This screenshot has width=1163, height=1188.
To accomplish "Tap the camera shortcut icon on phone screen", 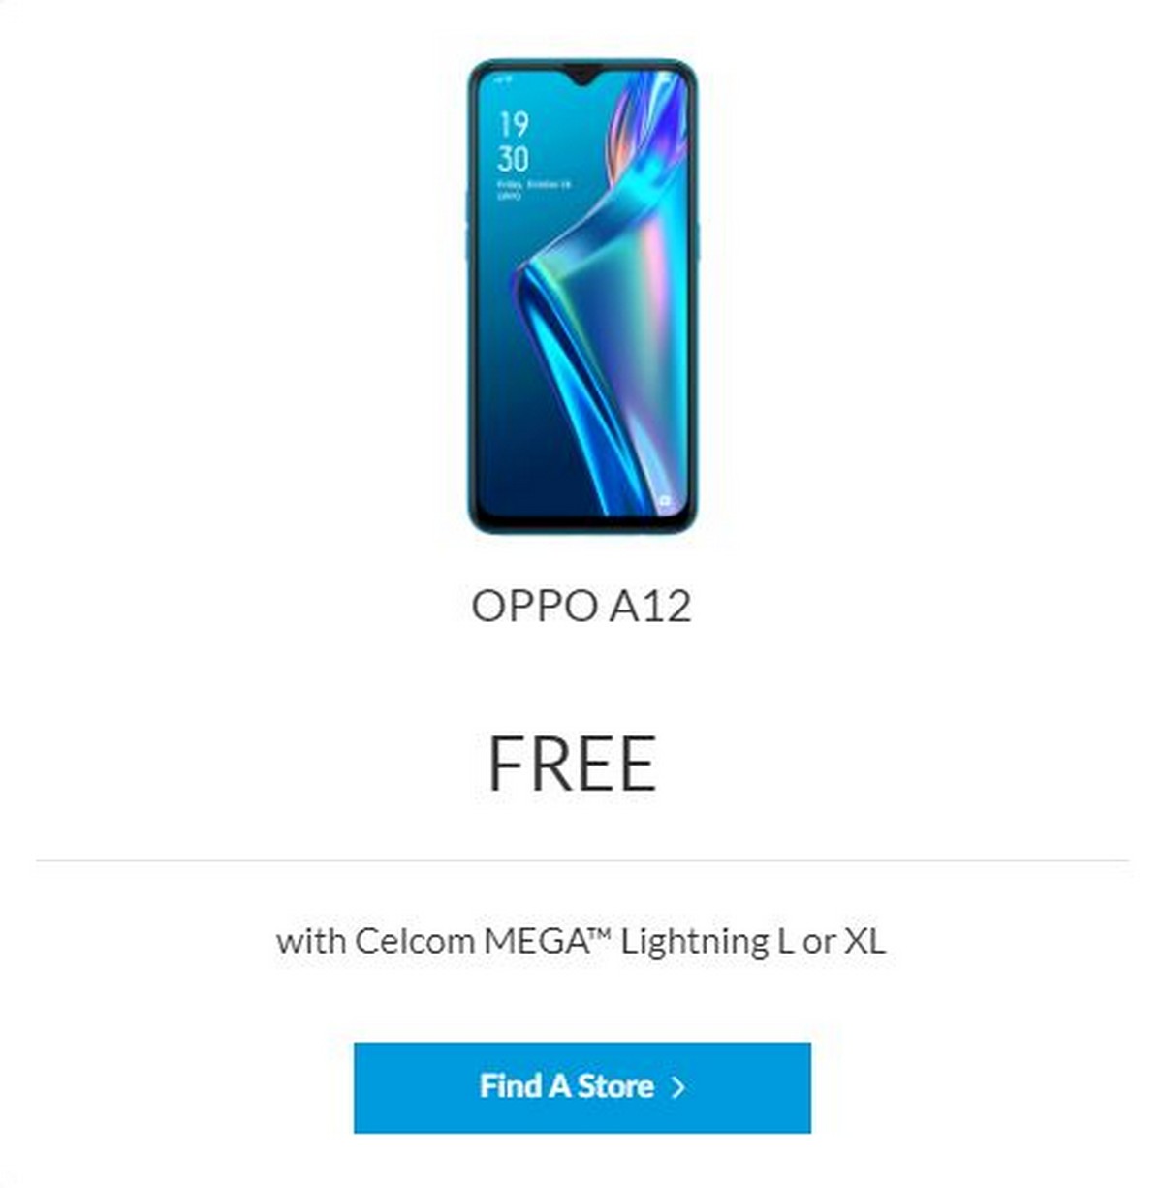I will 666,501.
